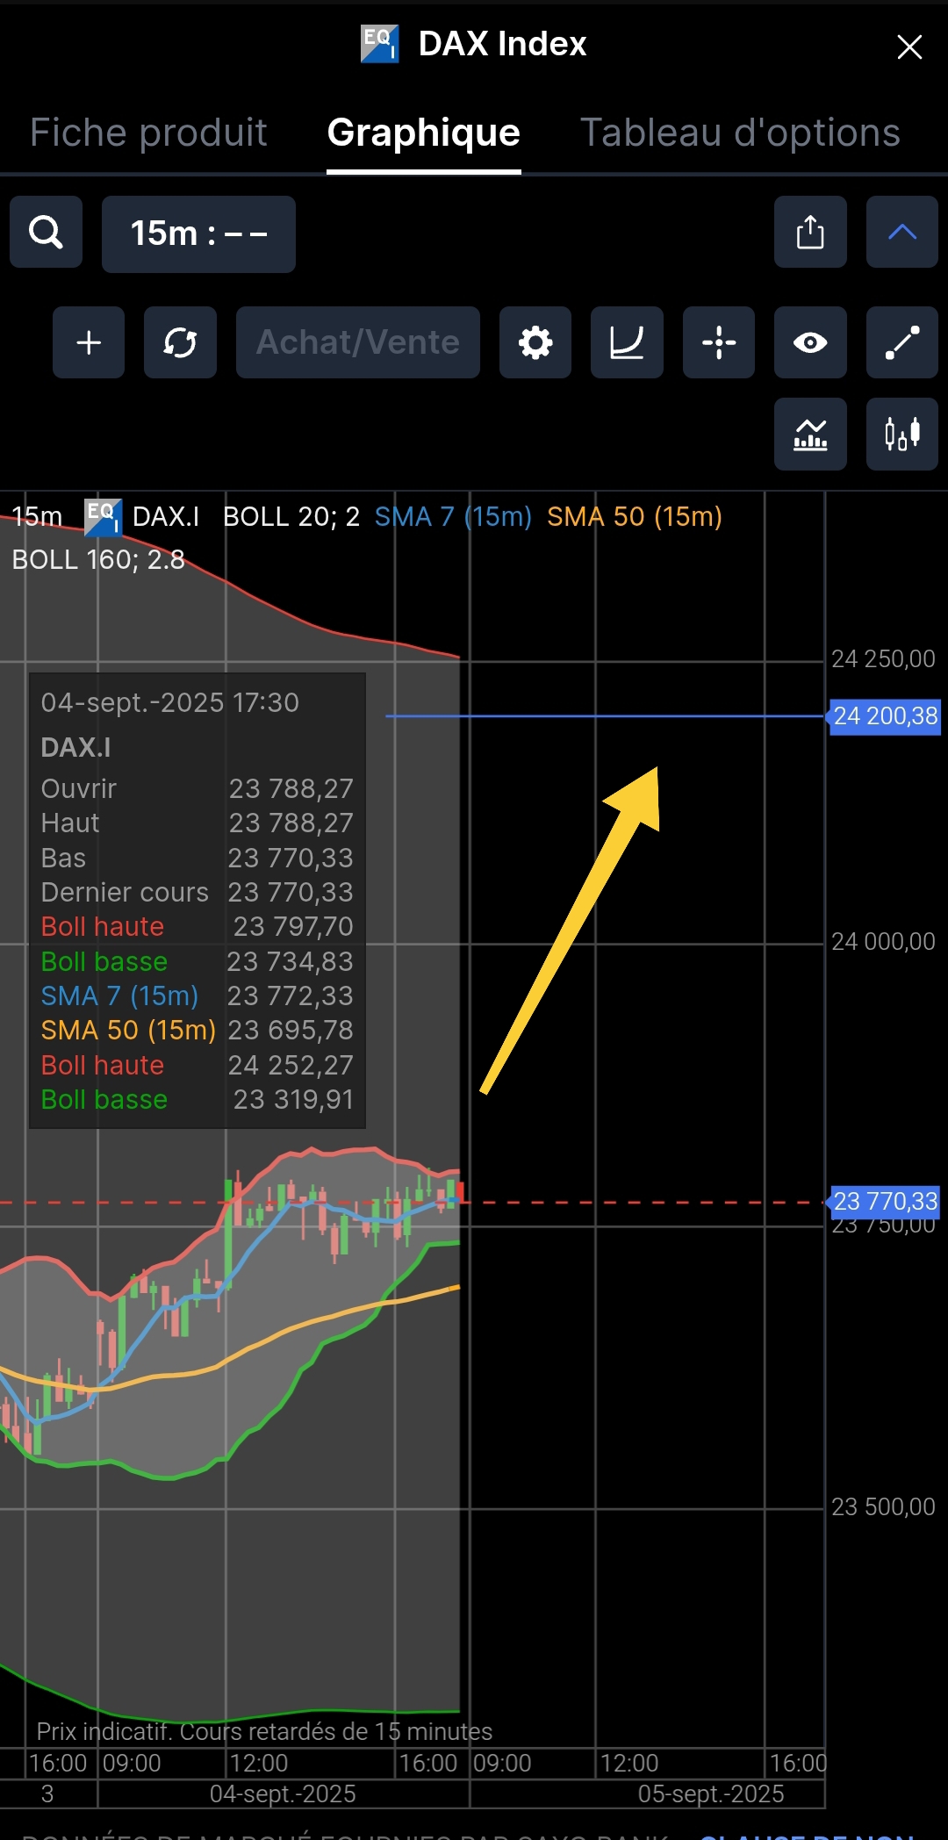Tap the Boll haute value 23 797,70
The image size is (948, 1840).
[293, 926]
